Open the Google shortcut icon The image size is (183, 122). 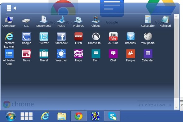click(26, 39)
